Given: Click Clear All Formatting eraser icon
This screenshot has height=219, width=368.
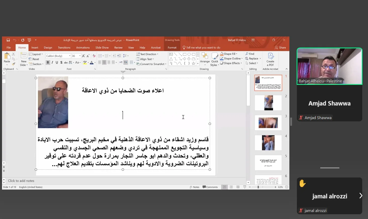Looking at the screenshot, I should click(94, 56).
